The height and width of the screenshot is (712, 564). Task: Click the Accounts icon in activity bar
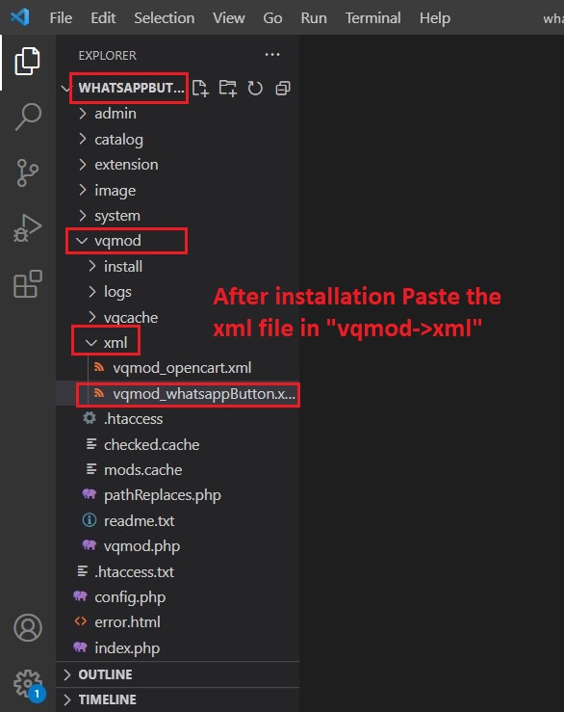click(28, 627)
